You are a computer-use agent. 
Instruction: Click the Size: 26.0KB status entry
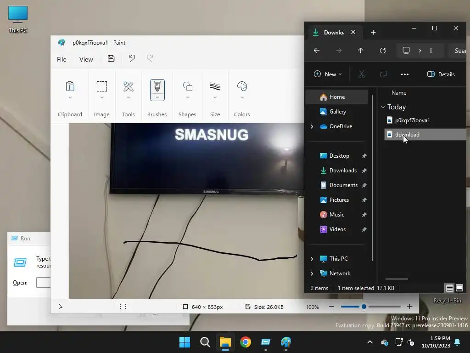264,307
